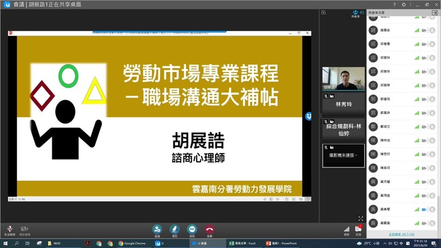Select the 綜合規劃科-林仙婷 participant tile
441x248 pixels.
343,130
